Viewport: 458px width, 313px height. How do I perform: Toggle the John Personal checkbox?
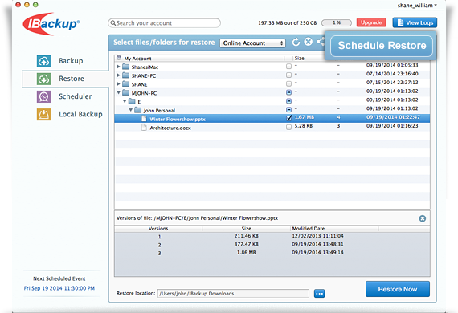(x=289, y=110)
